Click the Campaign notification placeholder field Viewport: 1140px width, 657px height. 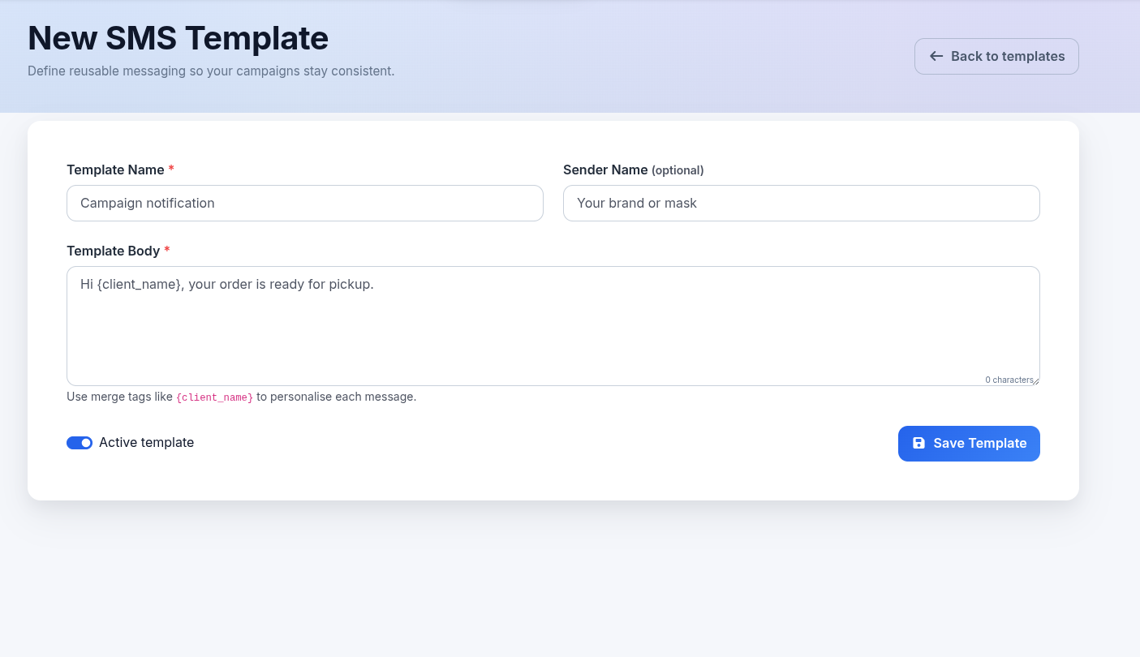[x=305, y=203]
